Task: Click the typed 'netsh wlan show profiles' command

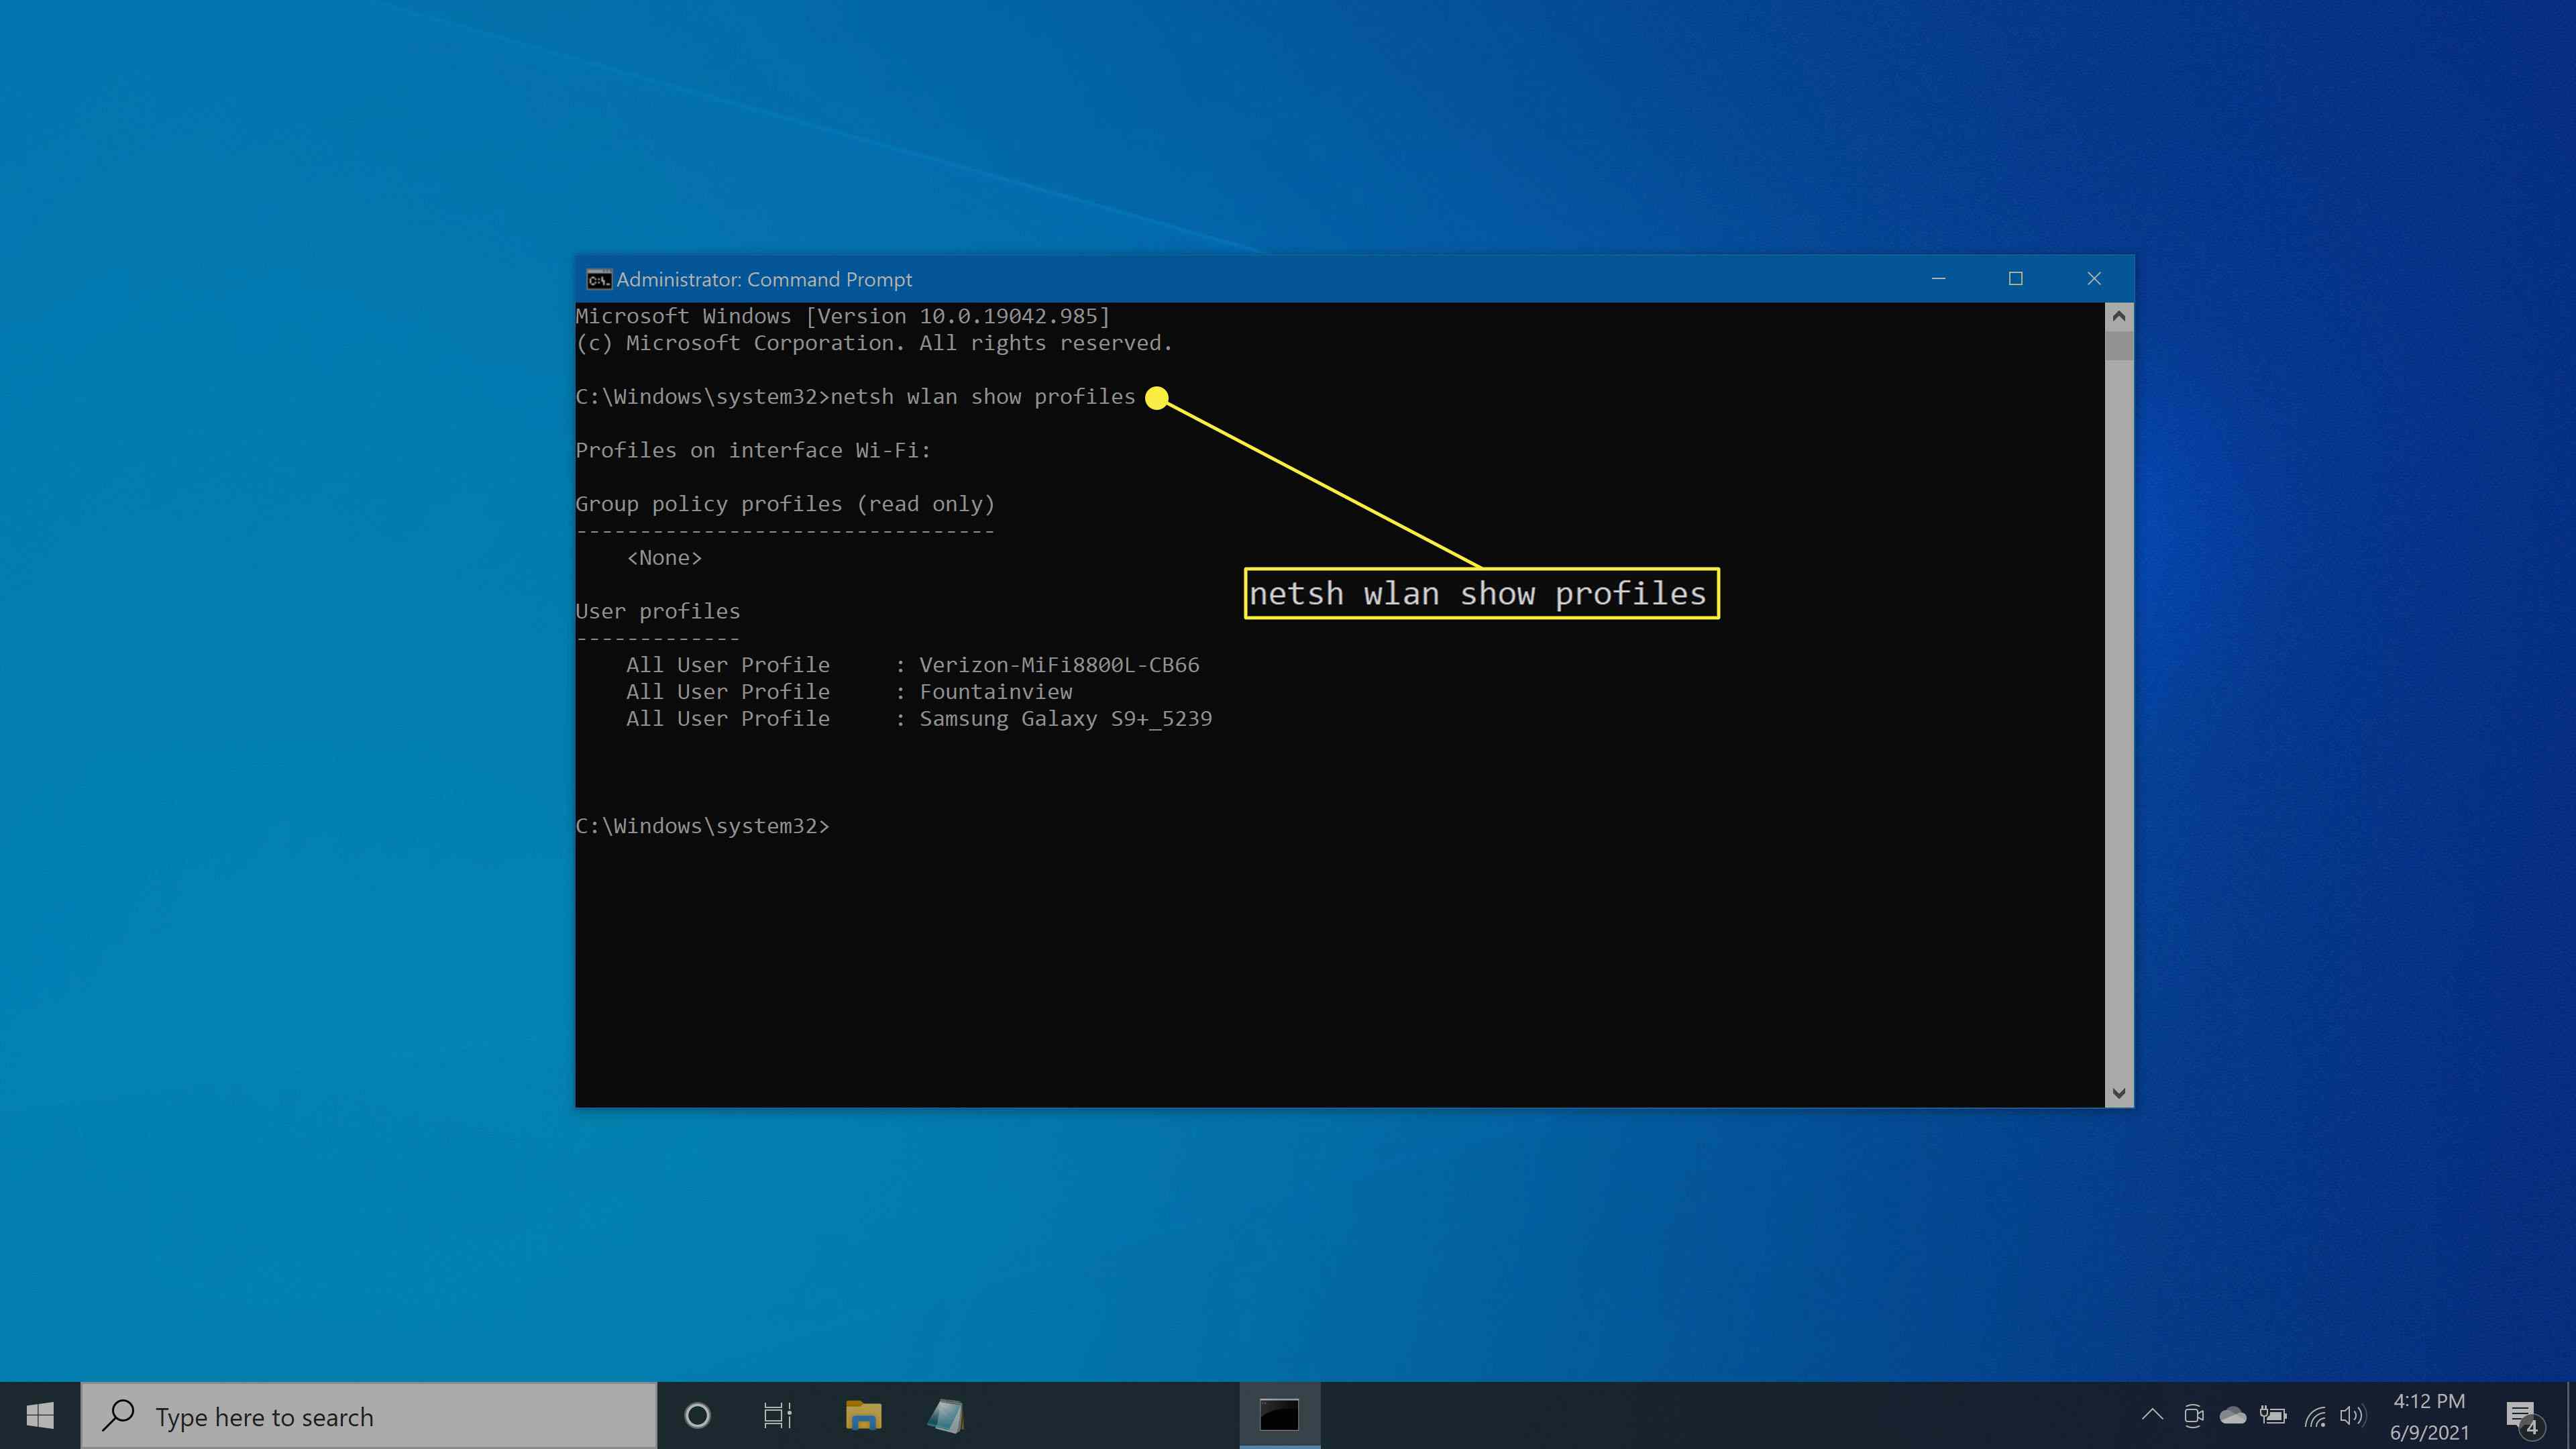Action: [x=983, y=397]
